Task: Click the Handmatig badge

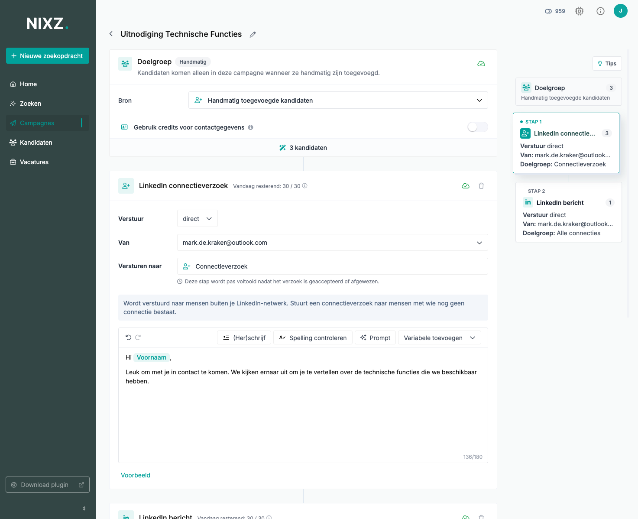Action: coord(193,62)
